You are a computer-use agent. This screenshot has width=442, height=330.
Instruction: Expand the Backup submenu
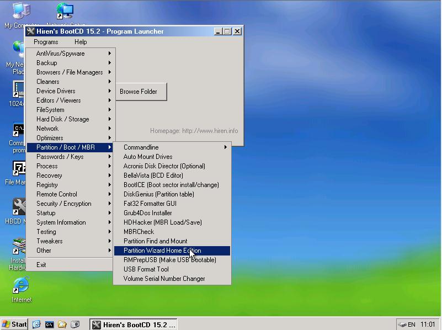[x=70, y=63]
